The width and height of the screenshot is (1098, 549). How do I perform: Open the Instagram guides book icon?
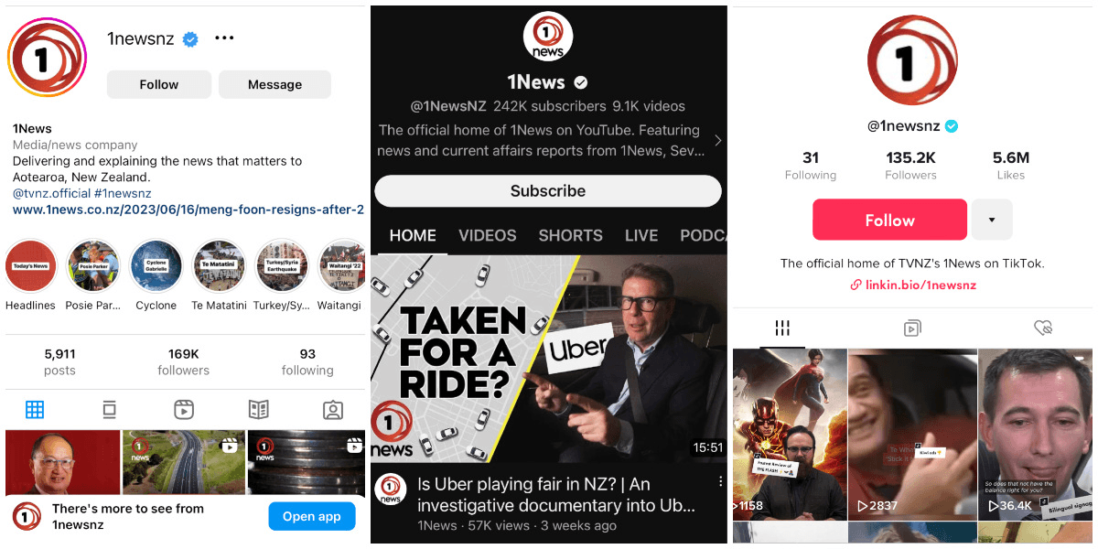point(258,409)
